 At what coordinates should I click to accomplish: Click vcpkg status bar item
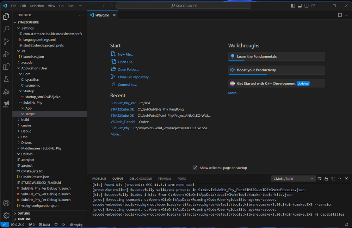click(76, 224)
